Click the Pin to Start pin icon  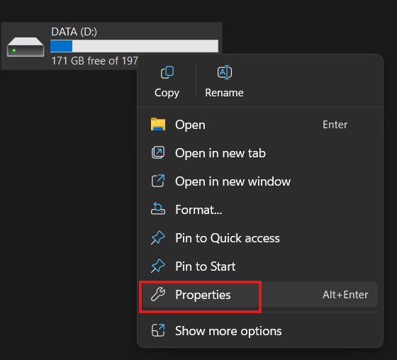tap(158, 266)
